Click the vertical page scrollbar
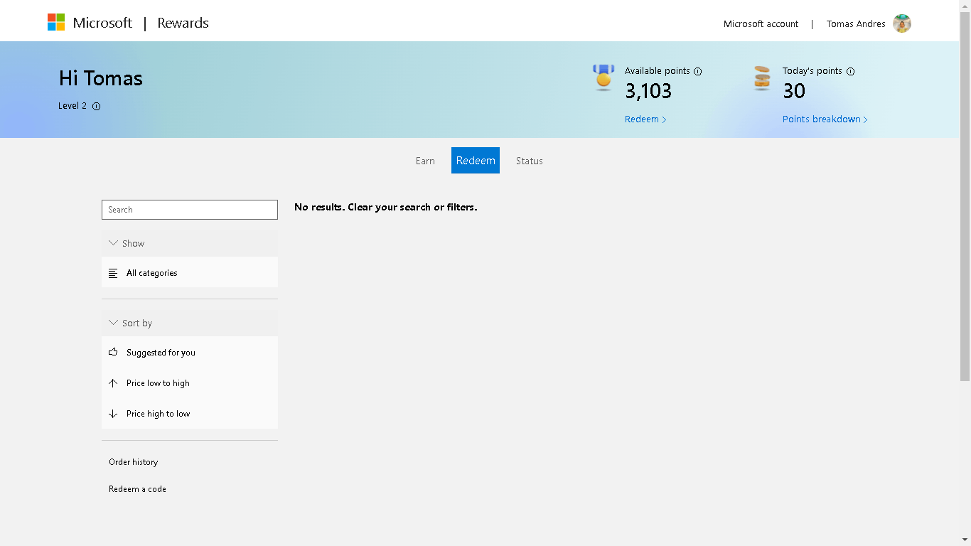The height and width of the screenshot is (546, 971). tap(965, 196)
